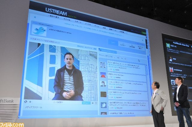Viewport: 192px width, 127px height.
Task: Click first avatar in softbank time line window
Action: tap(168, 45)
